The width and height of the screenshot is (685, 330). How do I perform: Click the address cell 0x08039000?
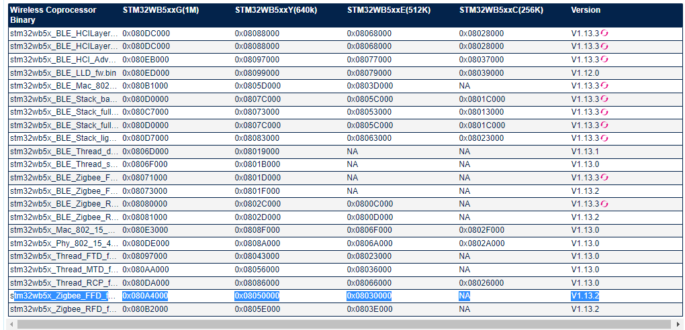pos(482,73)
